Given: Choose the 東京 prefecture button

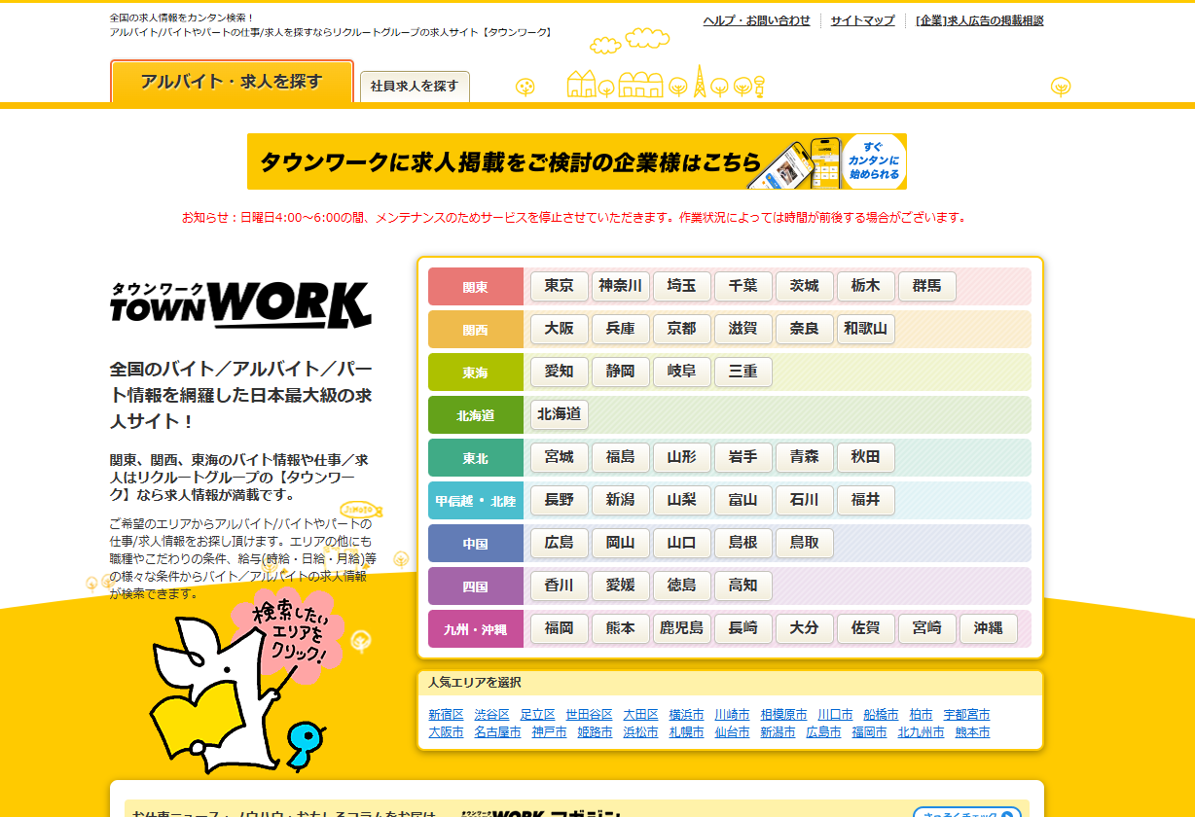Looking at the screenshot, I should point(560,287).
